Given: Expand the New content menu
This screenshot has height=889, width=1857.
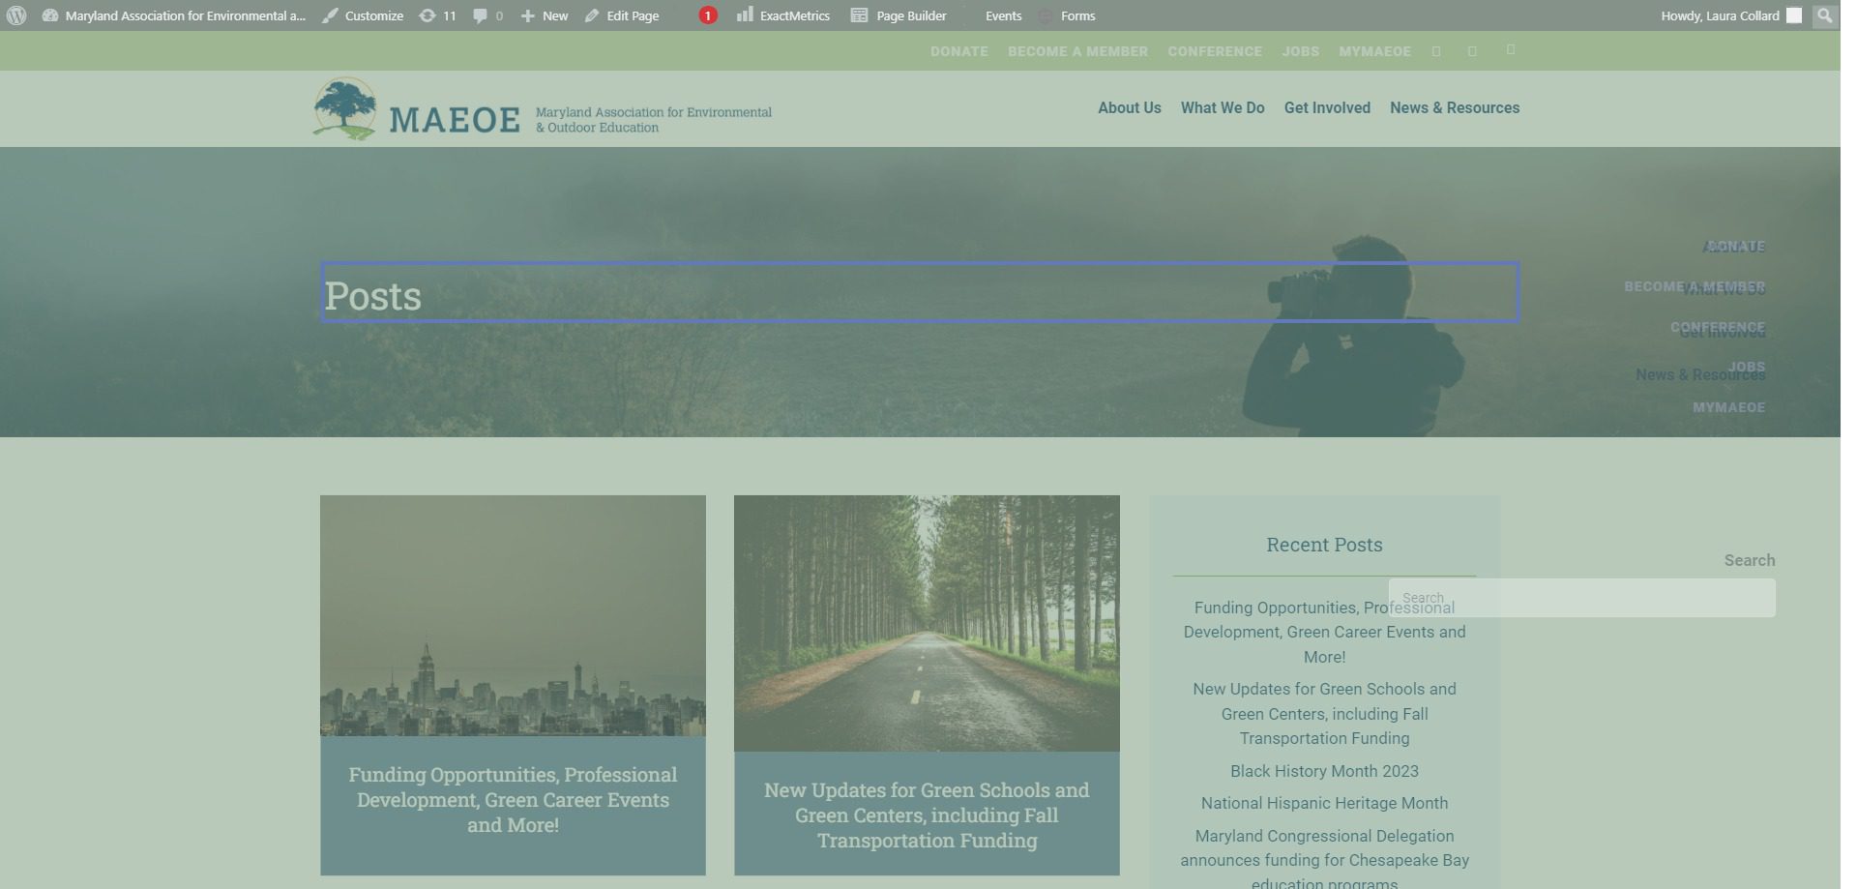Looking at the screenshot, I should (545, 15).
